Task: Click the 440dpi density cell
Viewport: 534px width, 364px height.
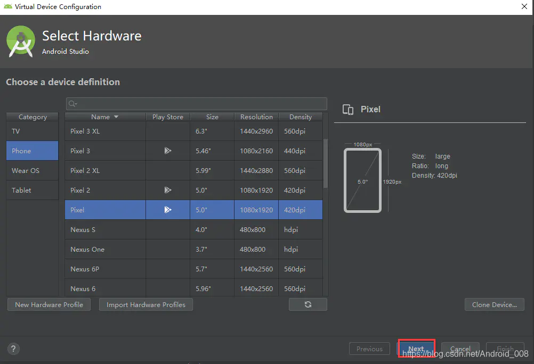Action: click(301, 151)
